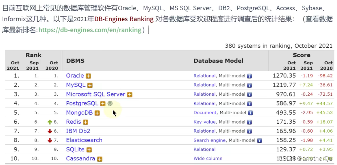Click the info icon in Redis's row
Screen dimensions: 337x165
(x=249, y=122)
